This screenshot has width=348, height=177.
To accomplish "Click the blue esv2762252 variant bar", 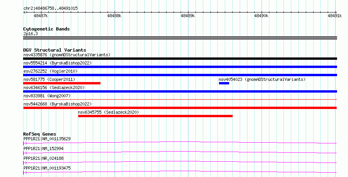I will 180,75.
